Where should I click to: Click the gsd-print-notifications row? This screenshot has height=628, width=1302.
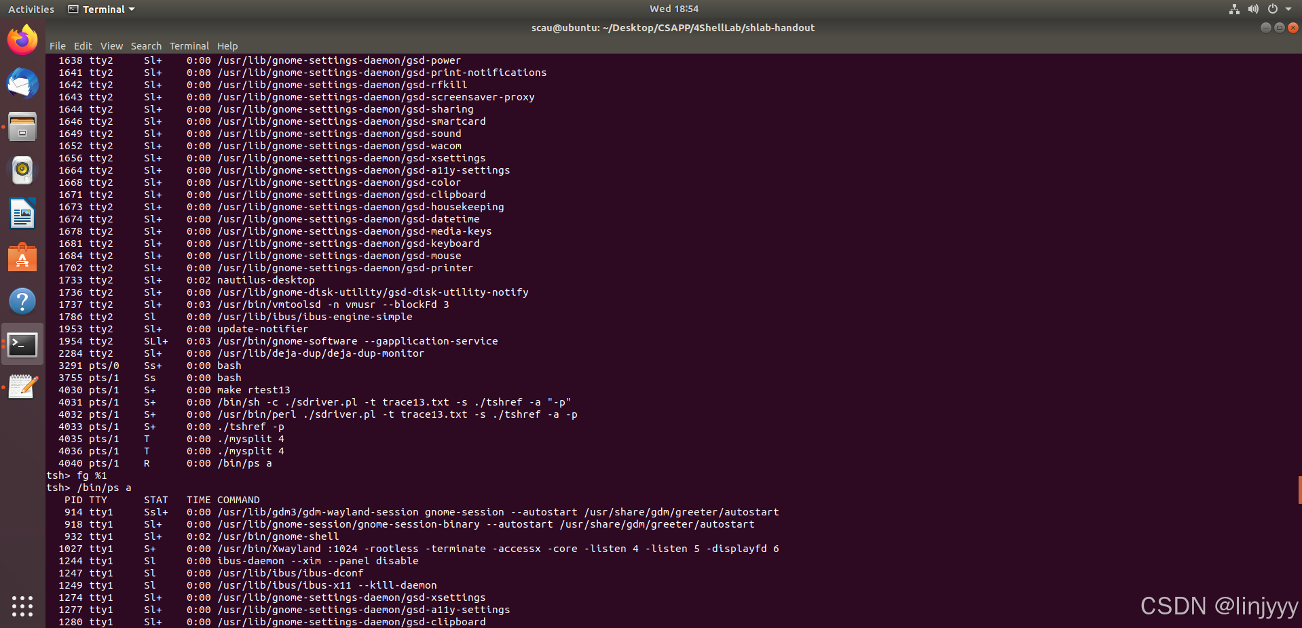tap(302, 73)
